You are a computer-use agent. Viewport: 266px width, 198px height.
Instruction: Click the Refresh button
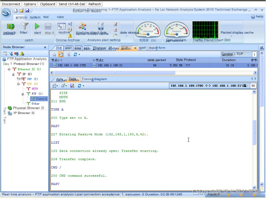95,4
